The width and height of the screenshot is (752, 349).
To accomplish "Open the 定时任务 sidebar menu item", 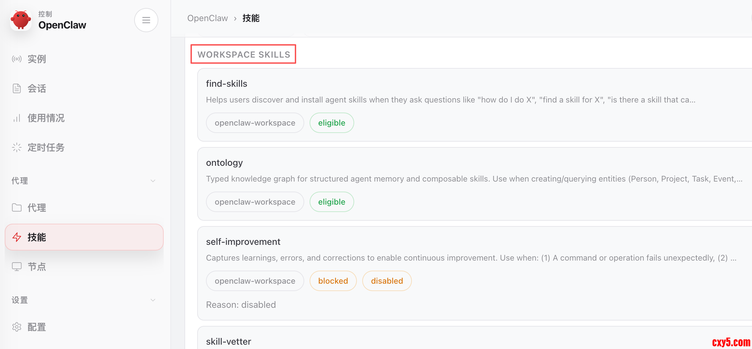I will tap(46, 148).
